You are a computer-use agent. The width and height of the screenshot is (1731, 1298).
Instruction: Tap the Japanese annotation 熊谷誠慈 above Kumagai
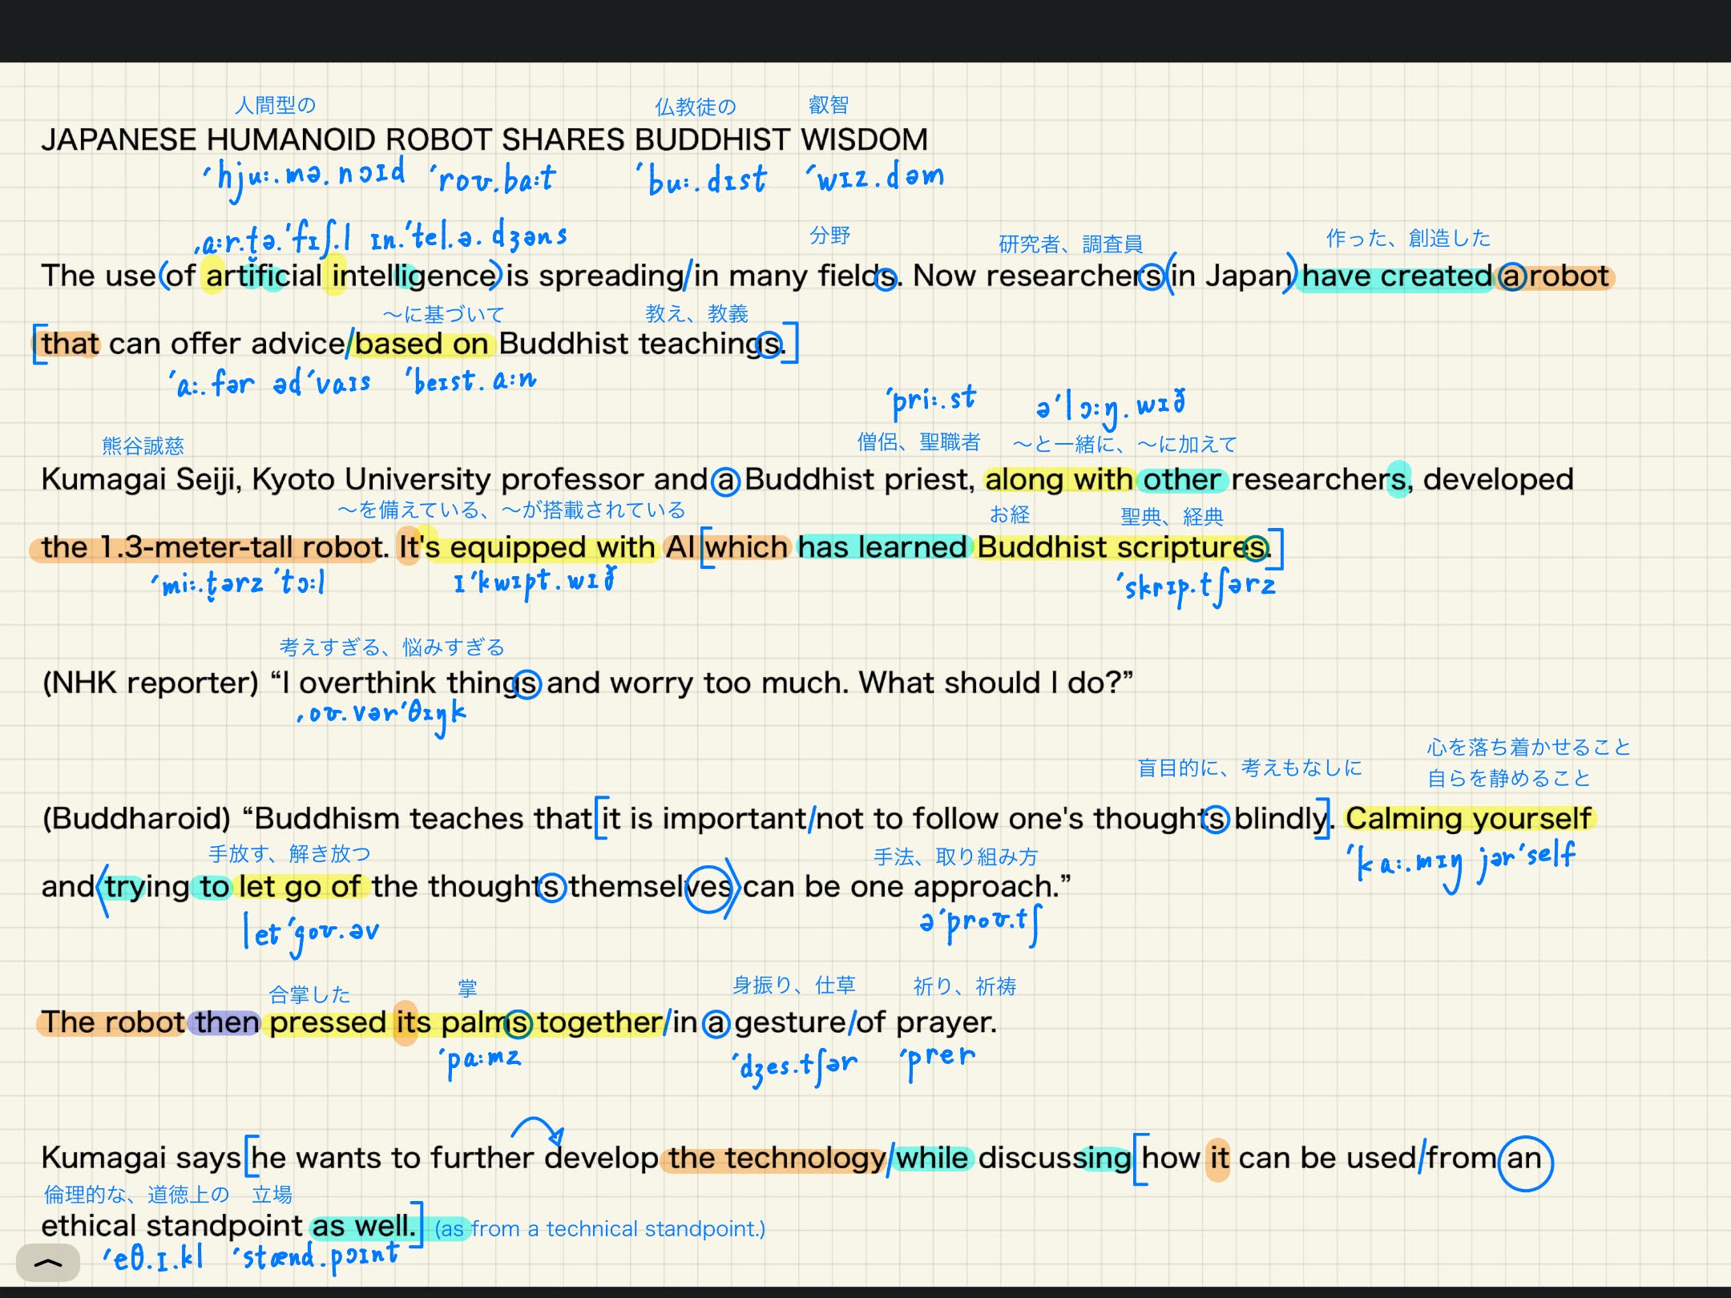(143, 446)
